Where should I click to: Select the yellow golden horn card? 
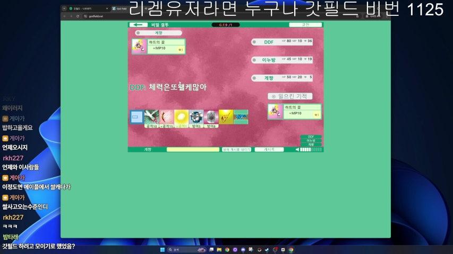click(x=226, y=117)
